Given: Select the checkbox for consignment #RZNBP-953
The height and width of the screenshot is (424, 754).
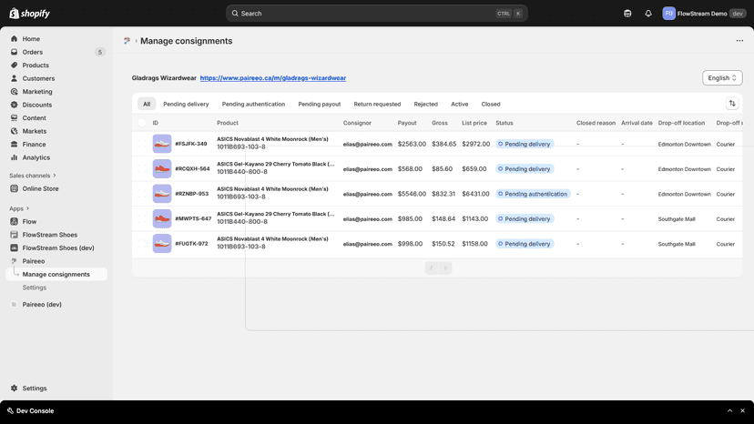Looking at the screenshot, I should pyautogui.click(x=142, y=194).
